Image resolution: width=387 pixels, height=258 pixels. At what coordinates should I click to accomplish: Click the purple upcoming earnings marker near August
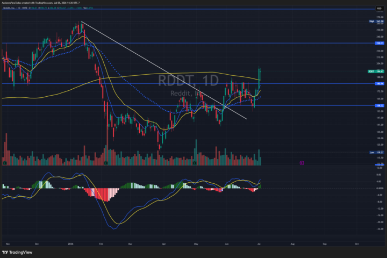[302, 163]
